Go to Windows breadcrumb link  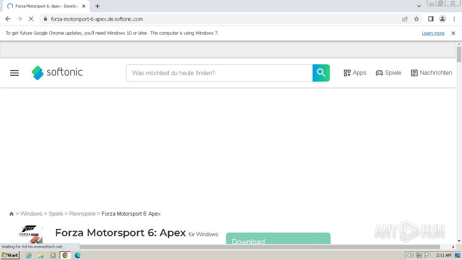click(x=31, y=214)
